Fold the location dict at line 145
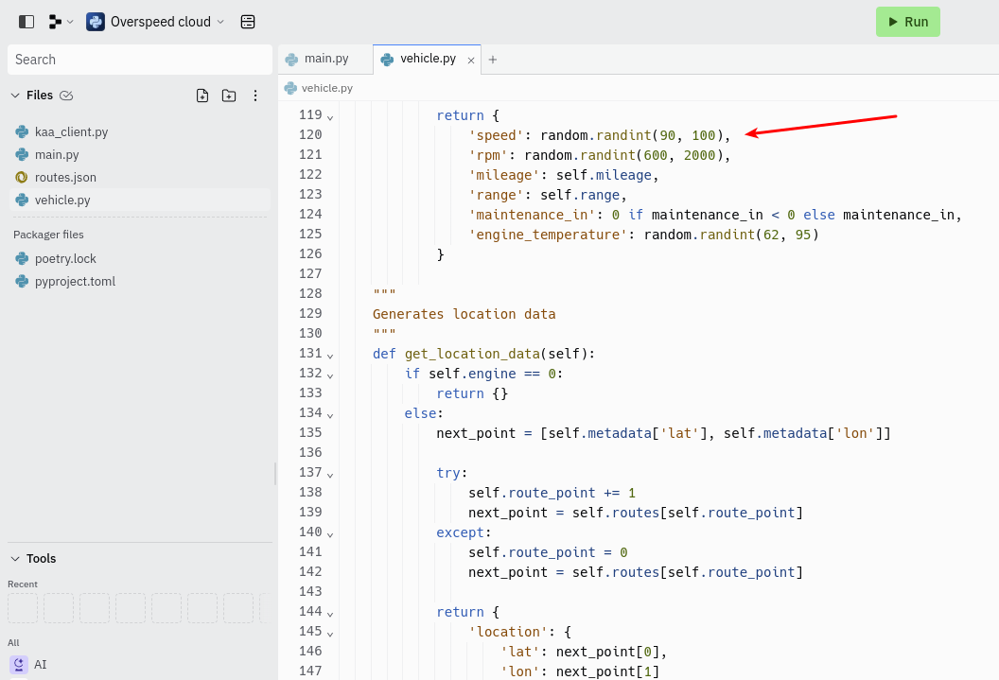Viewport: 999px width, 680px height. tap(330, 634)
